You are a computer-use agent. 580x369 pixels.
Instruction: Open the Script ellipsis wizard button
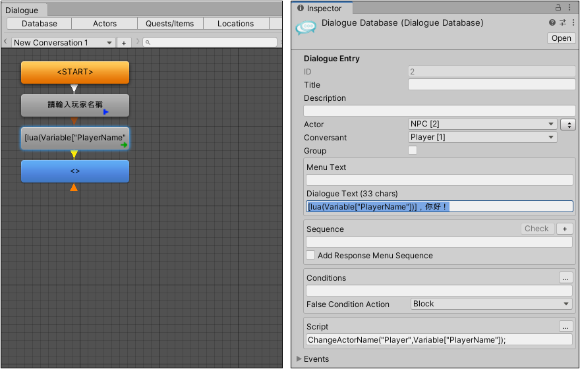pyautogui.click(x=565, y=326)
